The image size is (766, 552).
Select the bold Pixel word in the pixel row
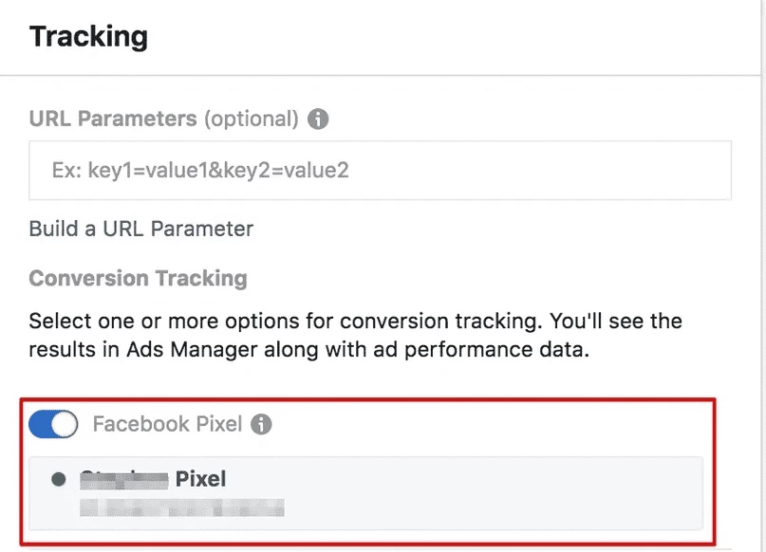coord(201,479)
